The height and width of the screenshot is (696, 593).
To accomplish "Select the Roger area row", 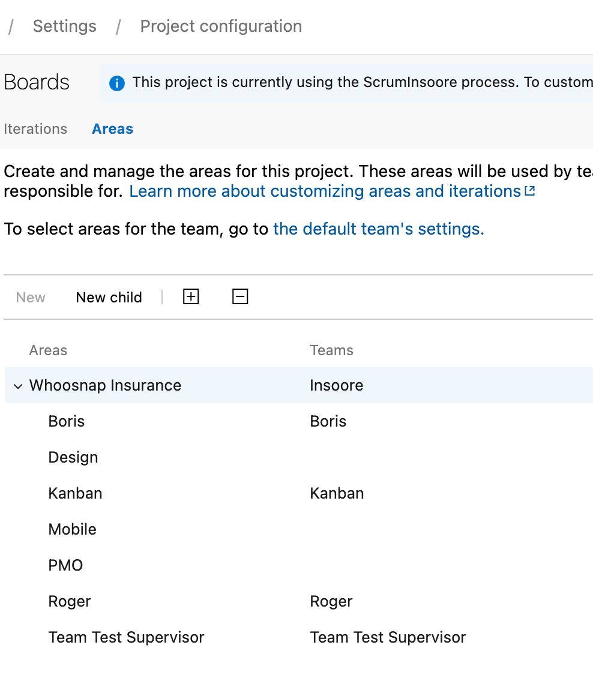I will coord(70,601).
